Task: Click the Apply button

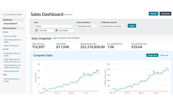Action: coord(132,26)
